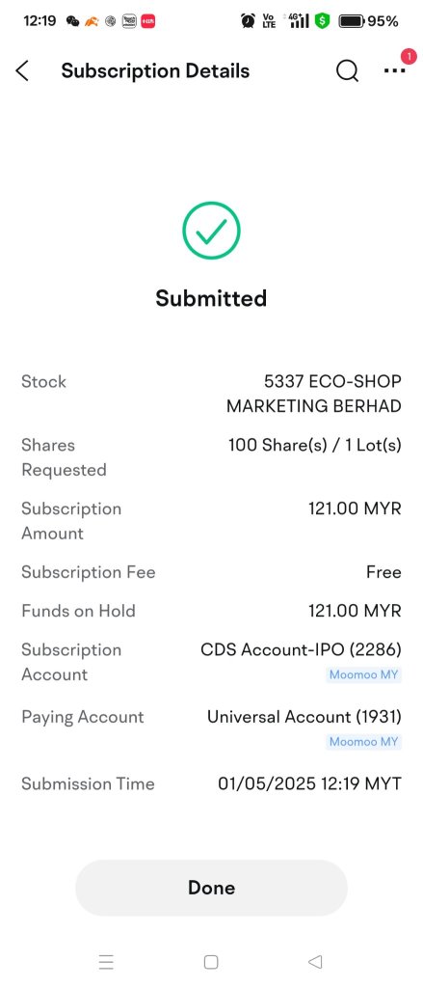Viewport: 423px width, 988px height.
Task: Tap the Subscription Details title
Action: pos(155,71)
